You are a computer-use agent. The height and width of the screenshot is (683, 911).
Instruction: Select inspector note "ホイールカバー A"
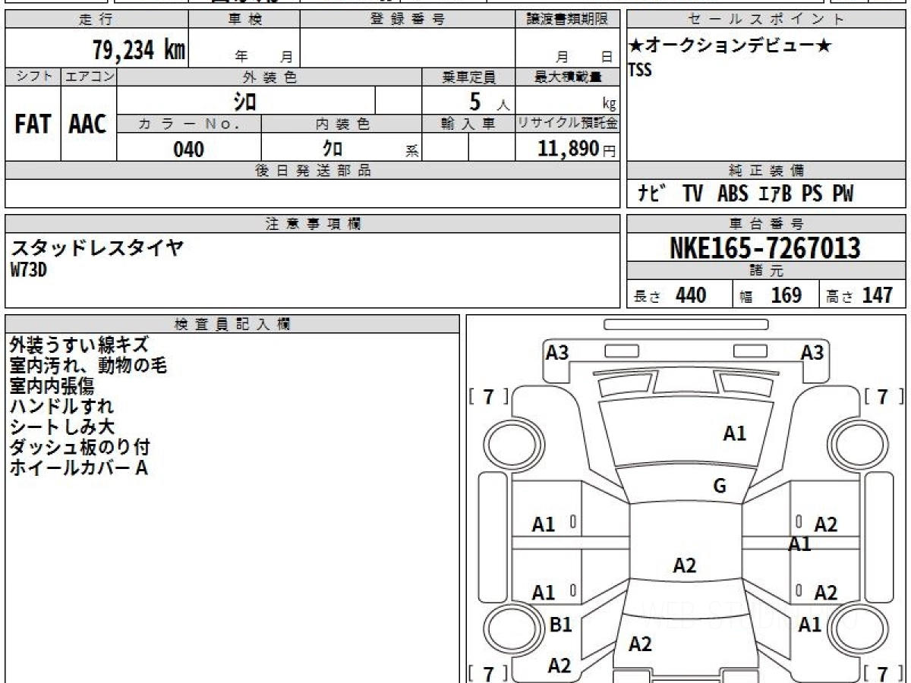(x=79, y=468)
